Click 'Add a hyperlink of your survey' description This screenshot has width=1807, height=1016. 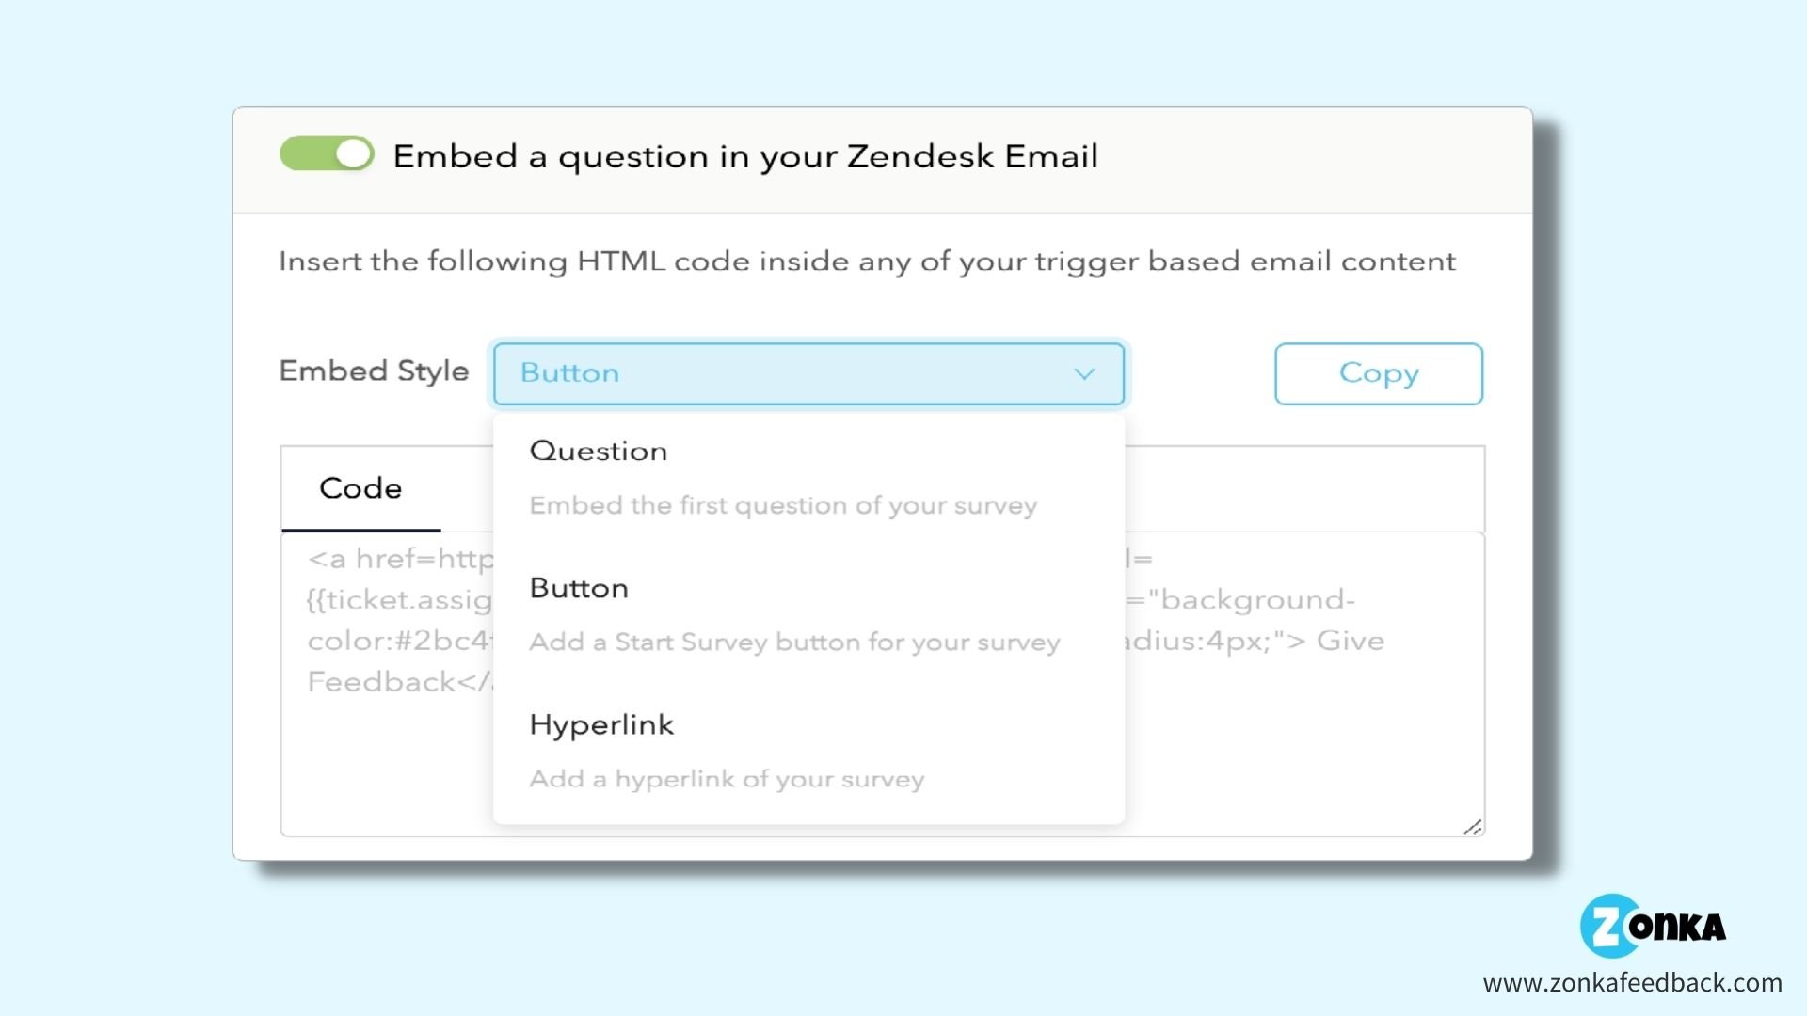[x=727, y=780]
